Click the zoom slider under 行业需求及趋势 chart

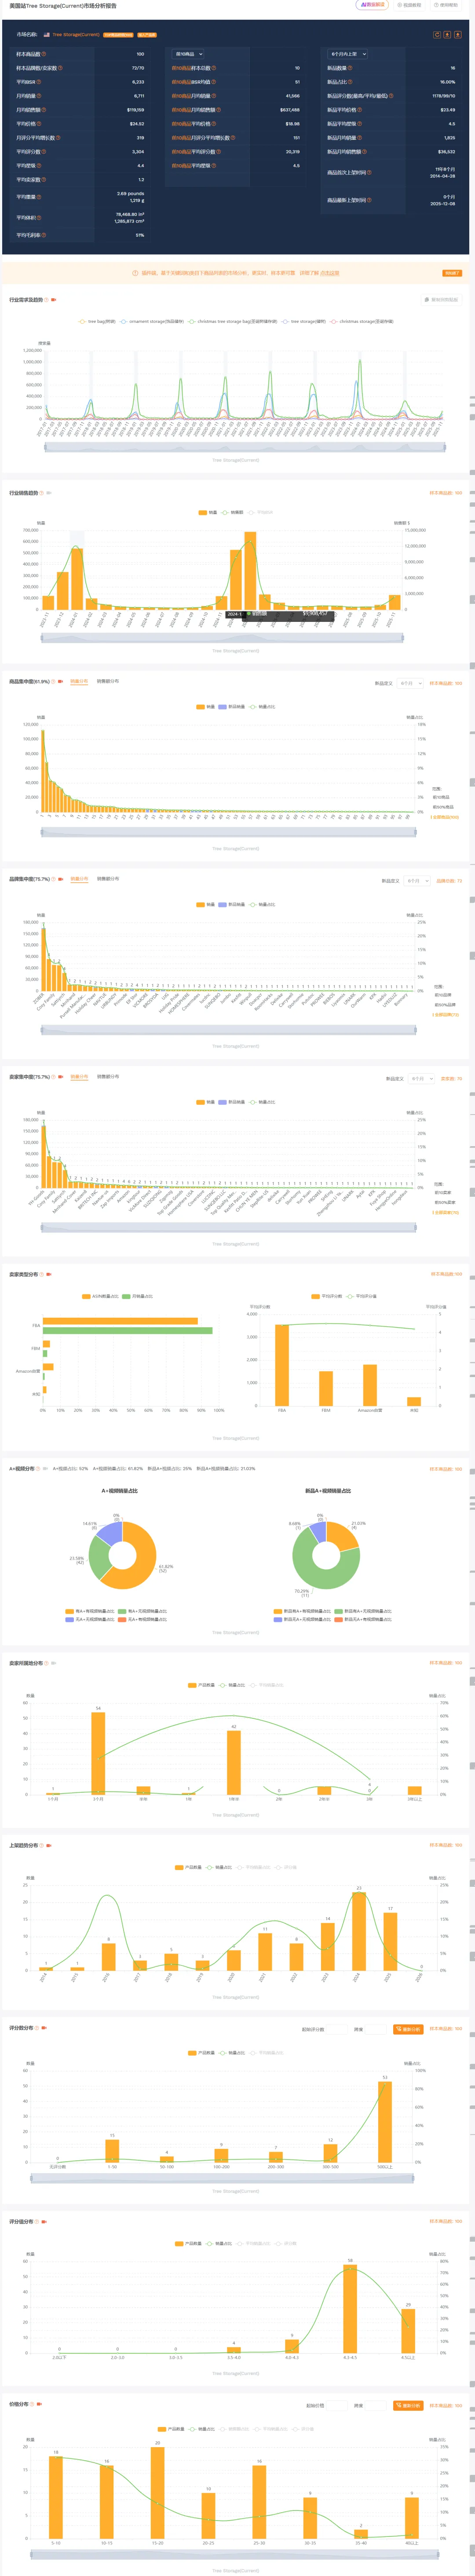[x=244, y=447]
